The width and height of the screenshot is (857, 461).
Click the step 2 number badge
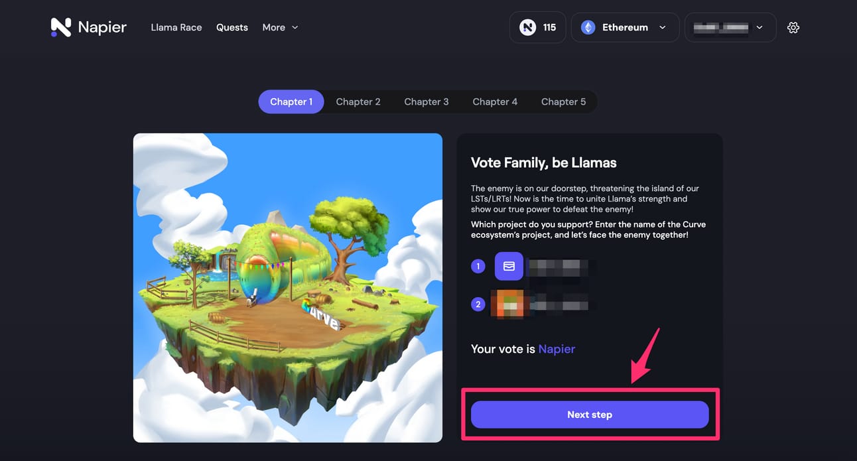point(478,305)
